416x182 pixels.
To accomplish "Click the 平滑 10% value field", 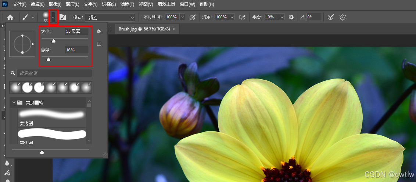I will [272, 17].
